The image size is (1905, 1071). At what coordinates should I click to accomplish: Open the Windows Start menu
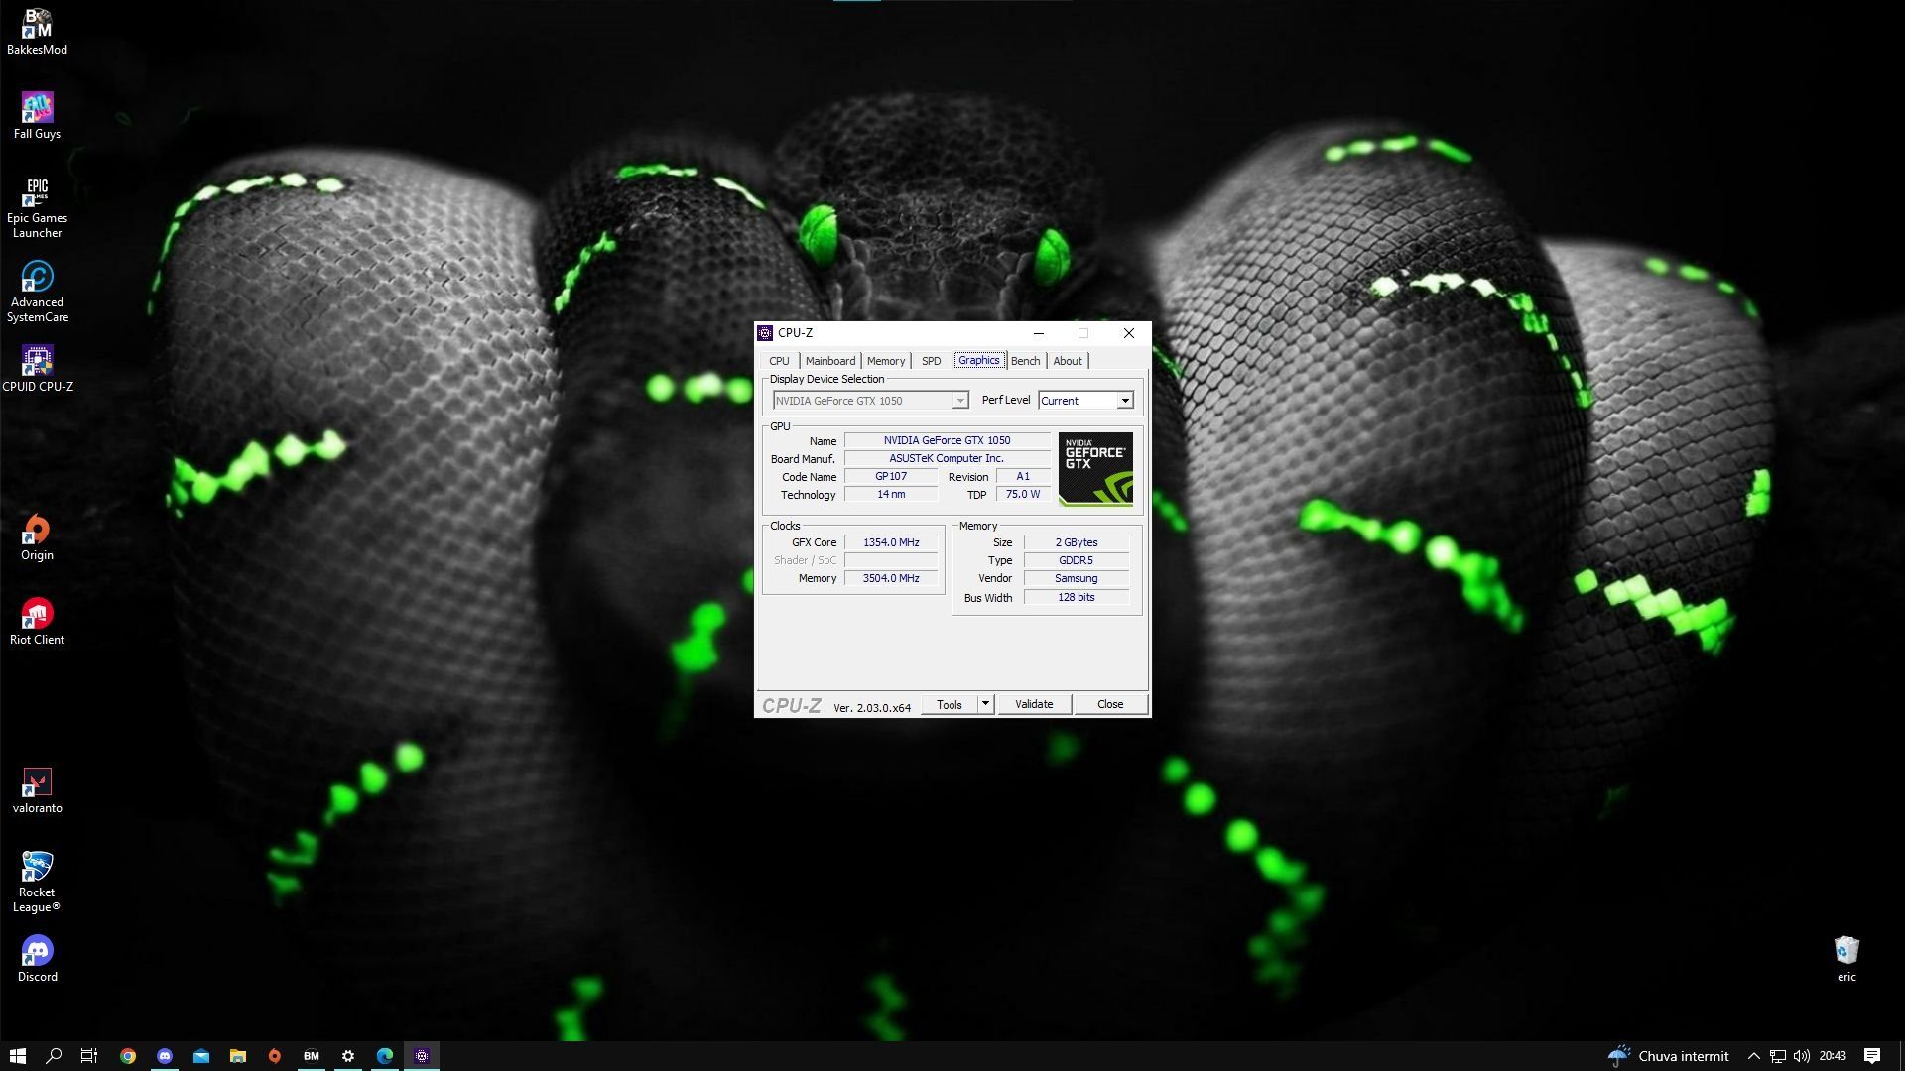coord(17,1056)
